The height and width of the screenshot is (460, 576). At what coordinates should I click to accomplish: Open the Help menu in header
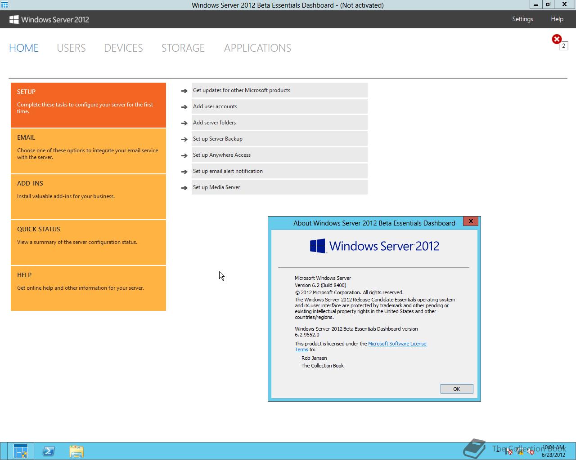[x=557, y=19]
